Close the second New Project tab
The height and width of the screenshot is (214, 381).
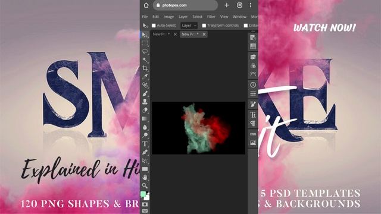(204, 34)
